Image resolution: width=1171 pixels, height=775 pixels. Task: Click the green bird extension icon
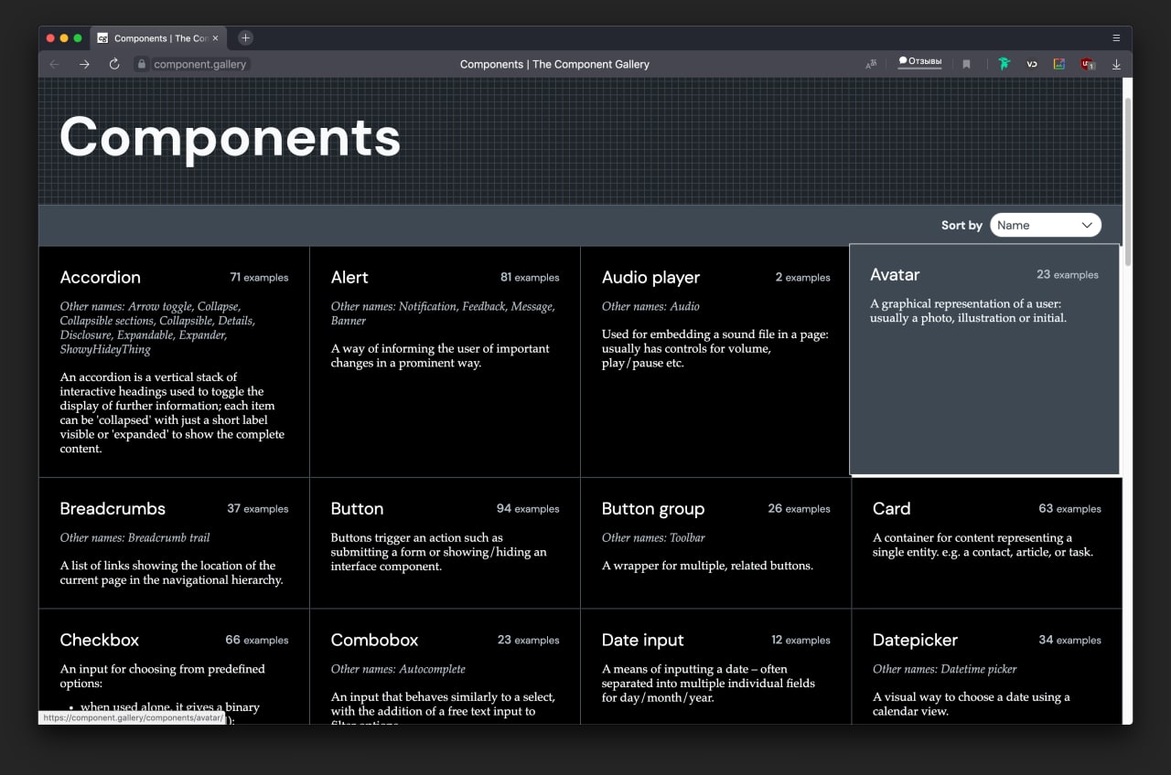[1004, 64]
